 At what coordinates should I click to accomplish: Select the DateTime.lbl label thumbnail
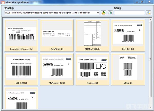pos(56,34)
